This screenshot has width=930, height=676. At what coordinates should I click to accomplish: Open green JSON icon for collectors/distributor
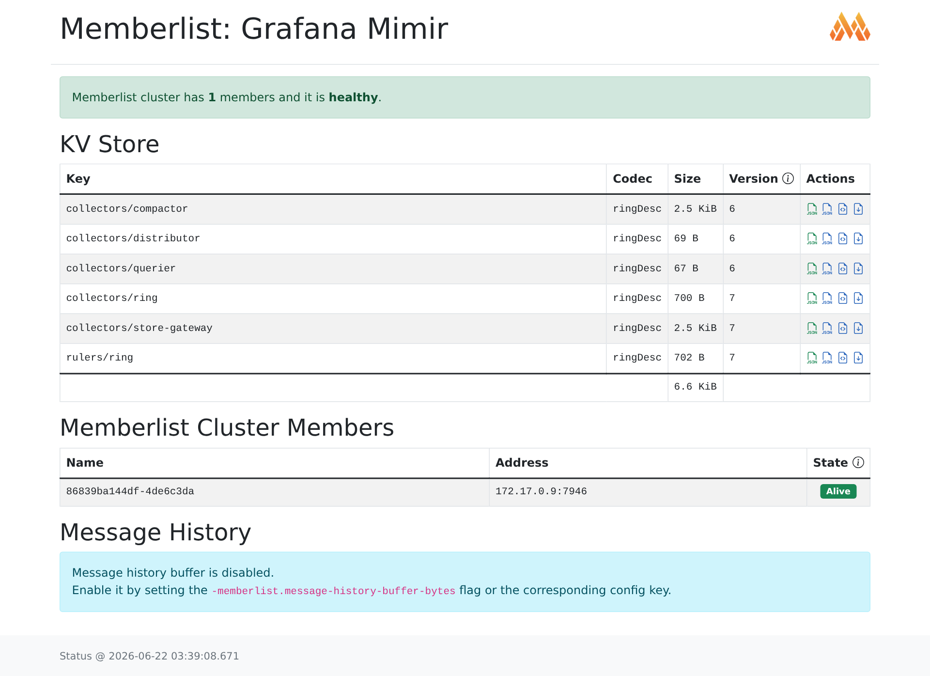pyautogui.click(x=812, y=238)
